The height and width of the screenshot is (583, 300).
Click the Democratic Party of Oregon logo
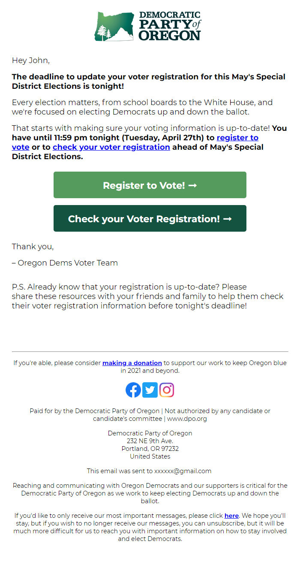(148, 27)
